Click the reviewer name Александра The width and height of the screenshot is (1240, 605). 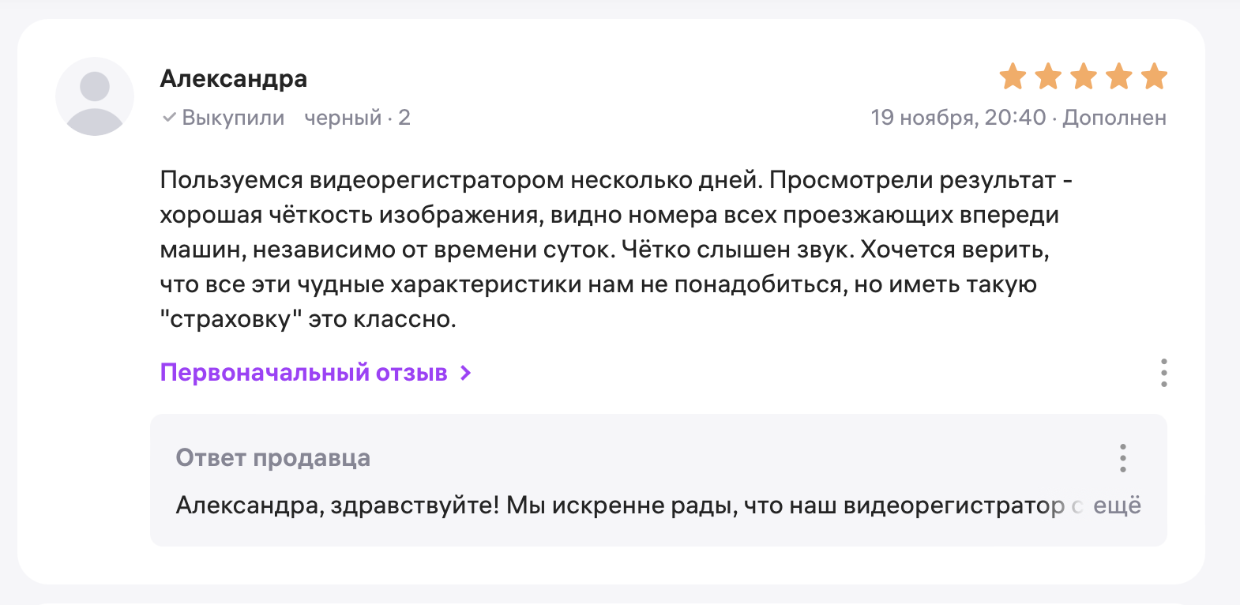tap(234, 79)
